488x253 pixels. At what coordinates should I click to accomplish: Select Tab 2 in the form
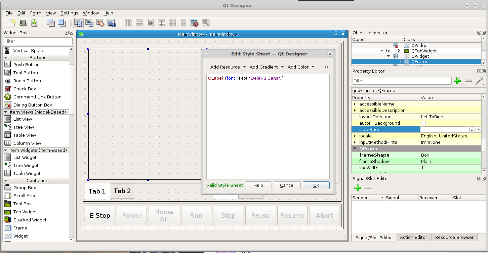click(122, 191)
